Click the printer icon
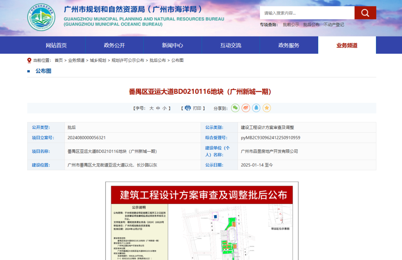 (188, 108)
